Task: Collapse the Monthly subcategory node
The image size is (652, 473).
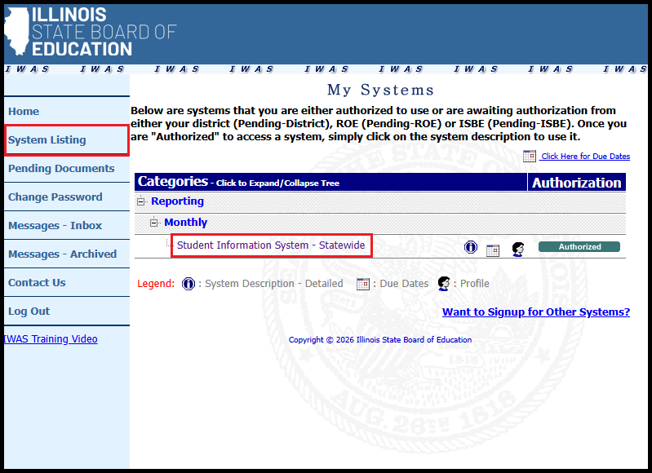Action: point(153,223)
